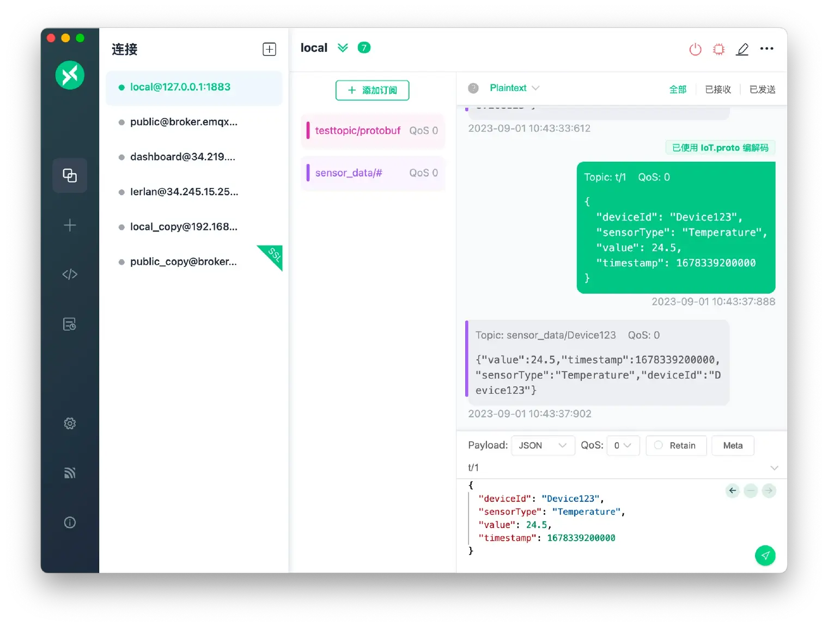This screenshot has height=627, width=828.
Task: Add new connection with plus box icon
Action: 269,49
